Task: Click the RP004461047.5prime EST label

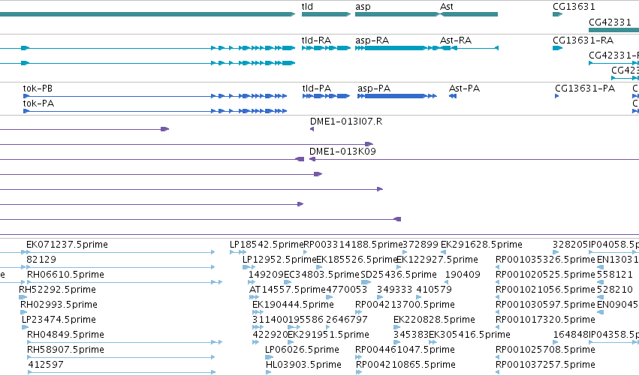Action: [x=405, y=350]
